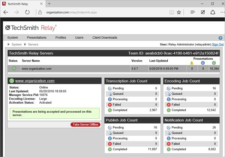The width and height of the screenshot is (225, 157).
Task: Click Notification Completed count 8,002
Action: pyautogui.click(x=212, y=149)
